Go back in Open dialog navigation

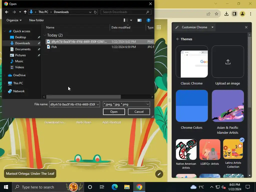[x=7, y=12]
